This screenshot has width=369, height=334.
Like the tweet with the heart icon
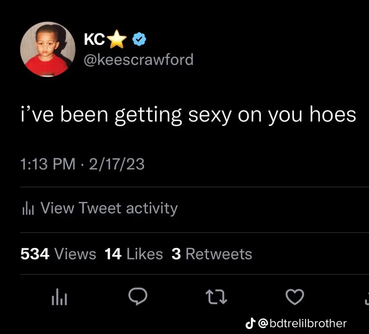point(295,297)
